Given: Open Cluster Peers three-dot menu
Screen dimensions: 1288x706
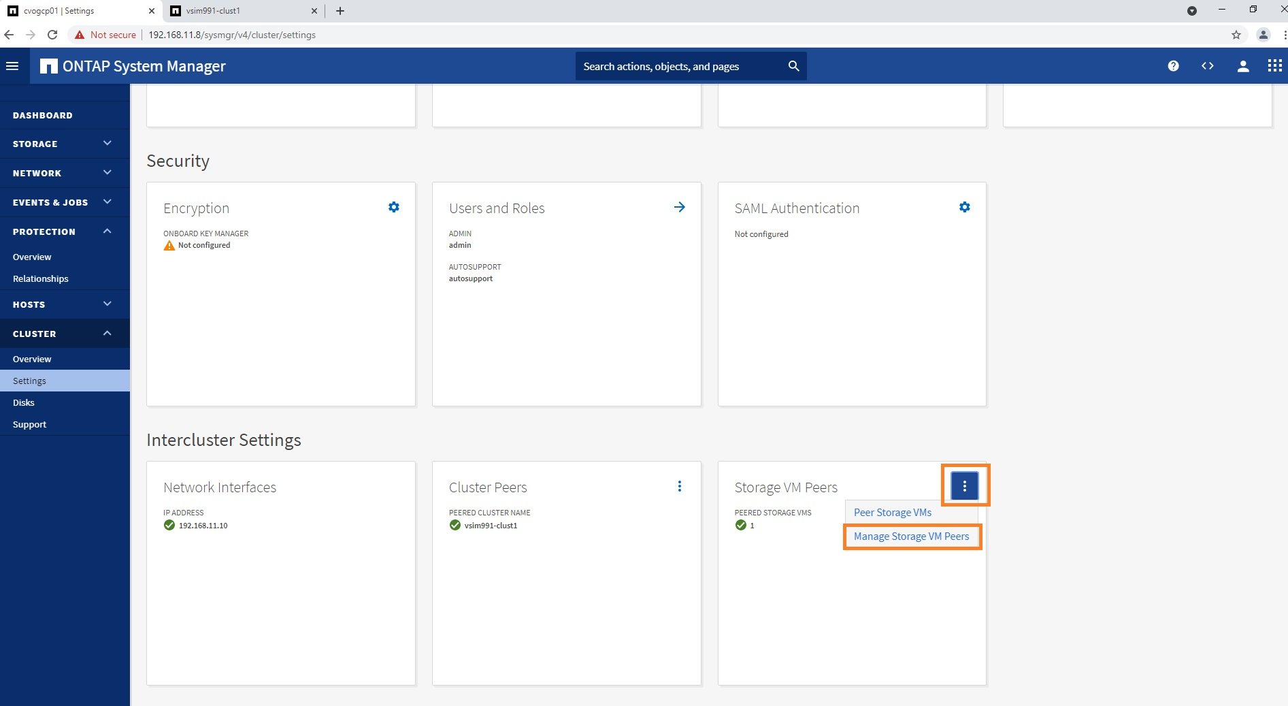Looking at the screenshot, I should [x=679, y=486].
